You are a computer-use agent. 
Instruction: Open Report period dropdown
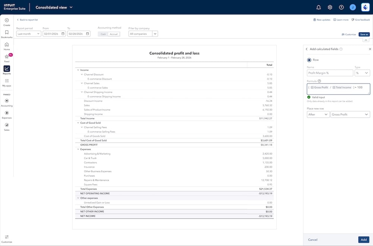coord(29,34)
